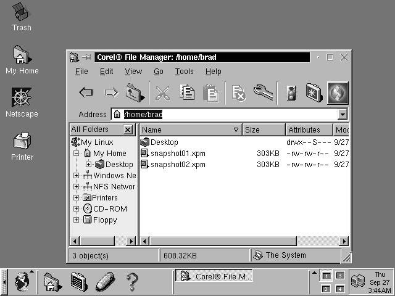Switch to virtual desktop 1
Image resolution: width=395 pixels, height=296 pixels.
326,276
